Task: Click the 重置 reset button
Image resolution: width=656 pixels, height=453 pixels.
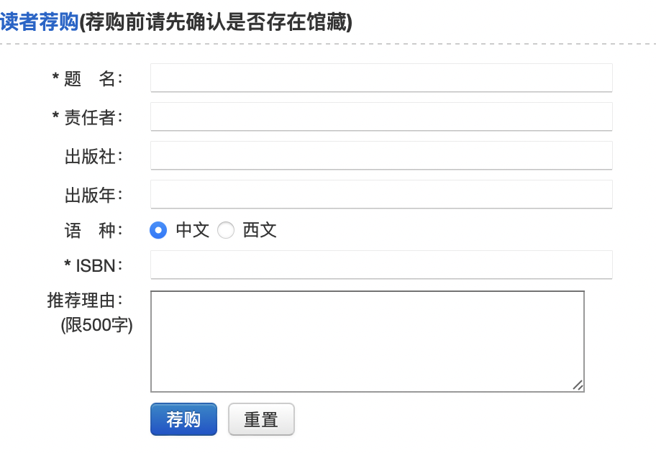Action: 261,419
